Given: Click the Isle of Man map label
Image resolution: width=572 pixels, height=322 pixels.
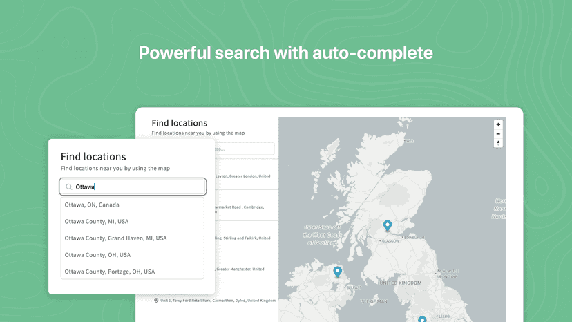Looking at the screenshot, I should (374, 301).
